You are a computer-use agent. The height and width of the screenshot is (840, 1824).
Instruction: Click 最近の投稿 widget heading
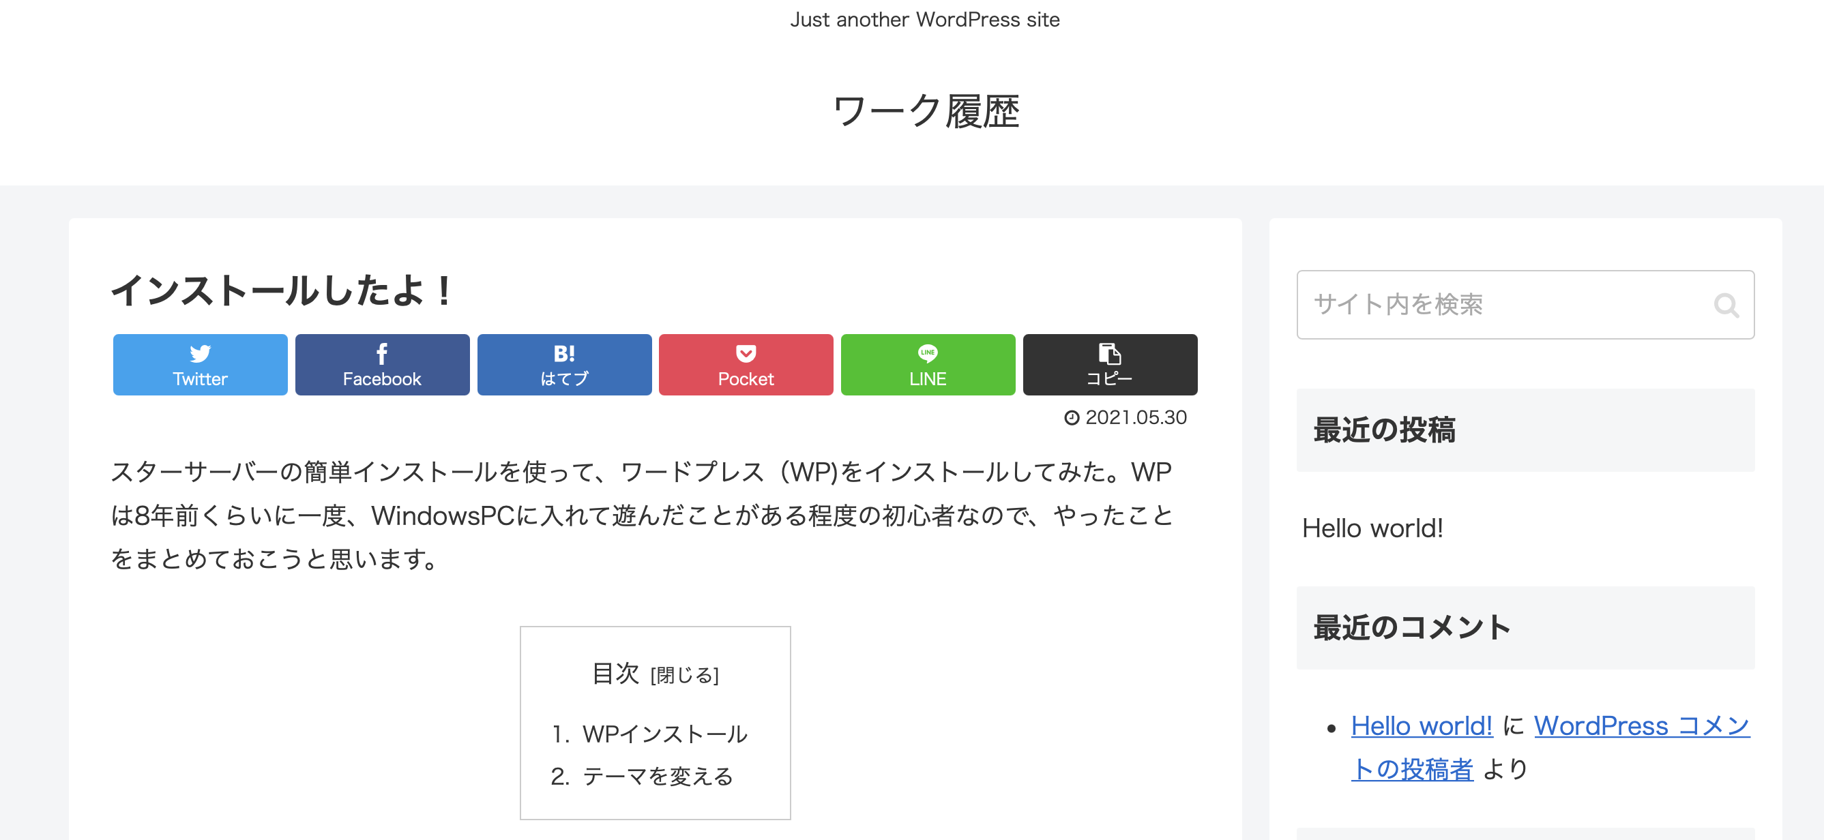1383,430
